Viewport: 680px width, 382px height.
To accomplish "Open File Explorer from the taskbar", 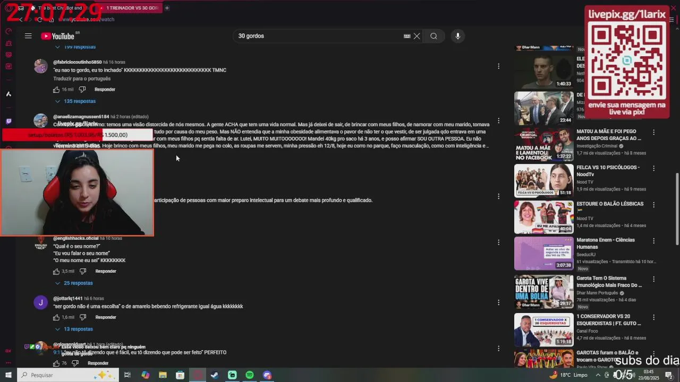I will (x=163, y=375).
